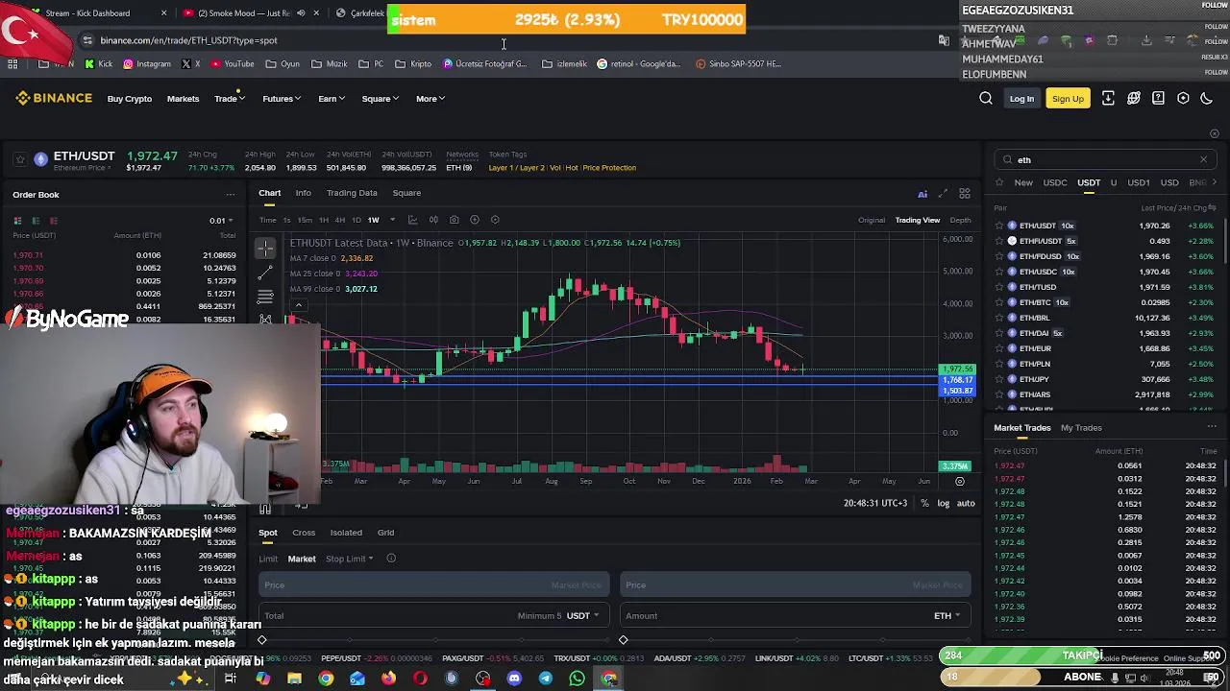The image size is (1230, 691).
Task: Show favorites star tab in pair list
Action: (999, 182)
